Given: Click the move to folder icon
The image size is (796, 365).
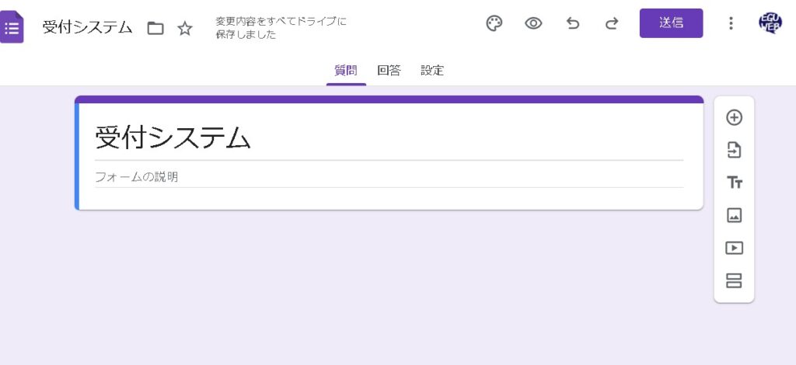Looking at the screenshot, I should coord(155,29).
